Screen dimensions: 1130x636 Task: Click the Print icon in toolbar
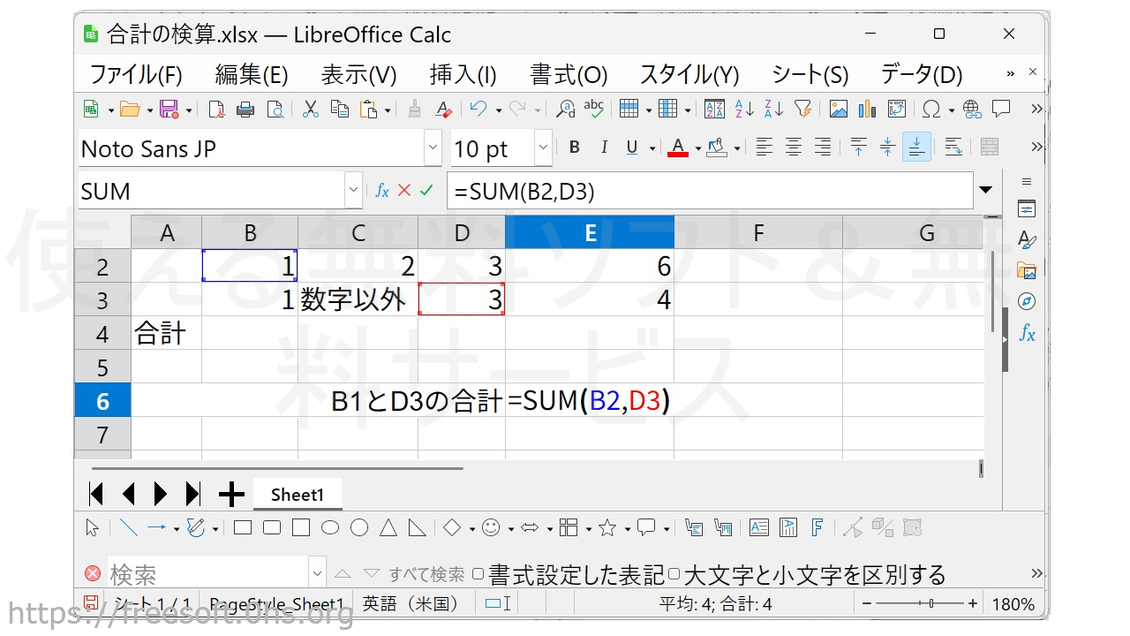tap(245, 110)
